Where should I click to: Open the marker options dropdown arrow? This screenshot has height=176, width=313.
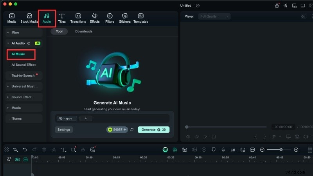[280, 137]
